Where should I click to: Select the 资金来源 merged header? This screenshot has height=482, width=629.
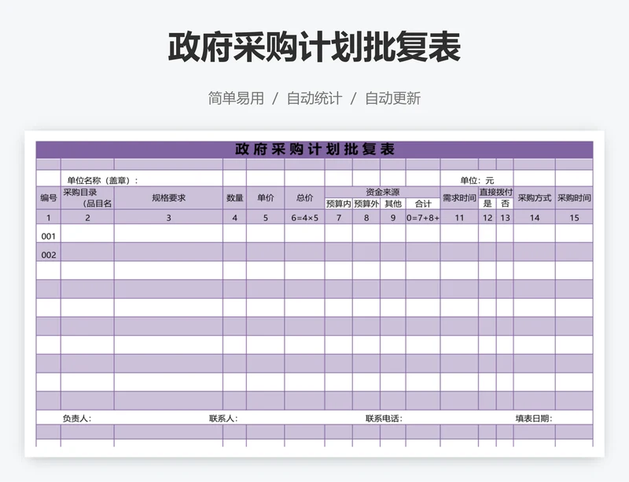point(383,192)
